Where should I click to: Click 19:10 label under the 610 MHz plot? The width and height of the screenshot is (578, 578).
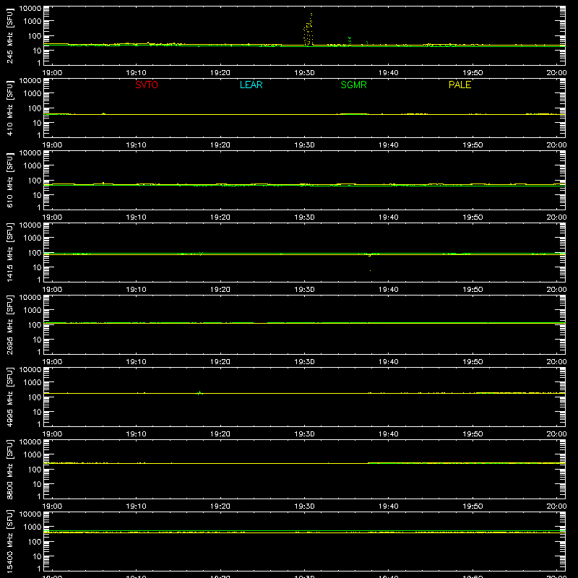136,217
